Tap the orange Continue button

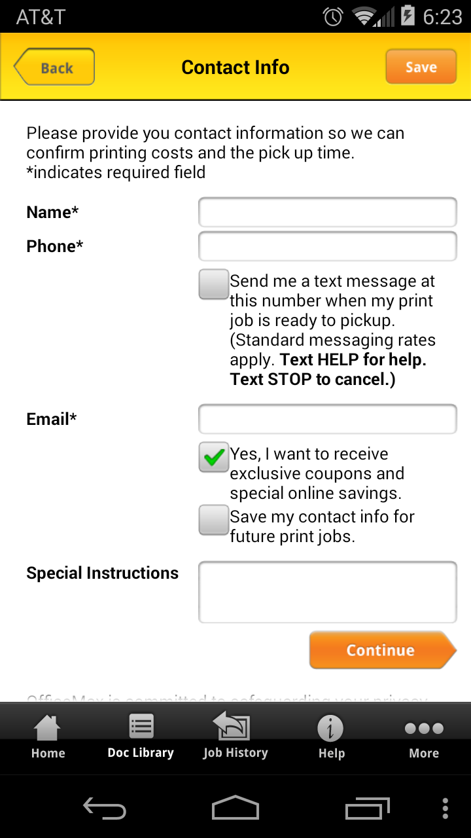pyautogui.click(x=381, y=650)
